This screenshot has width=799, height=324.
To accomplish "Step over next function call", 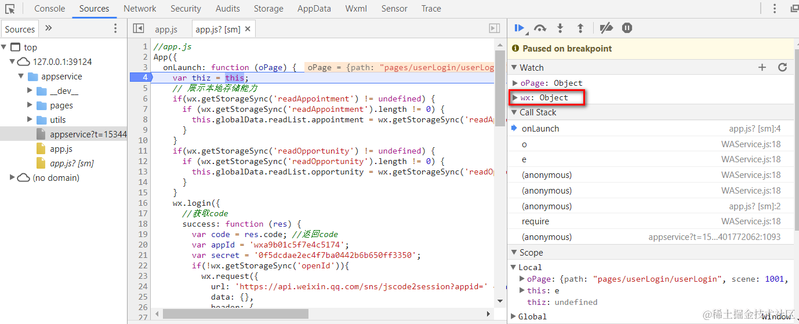I will click(x=540, y=28).
